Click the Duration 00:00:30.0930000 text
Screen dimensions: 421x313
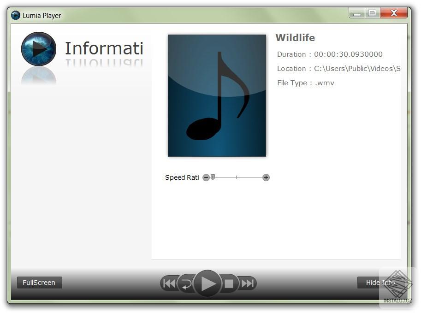point(330,54)
